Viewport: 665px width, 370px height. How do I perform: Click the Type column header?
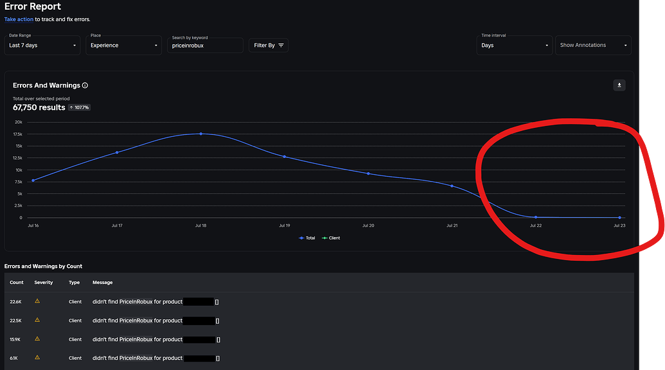coord(75,282)
